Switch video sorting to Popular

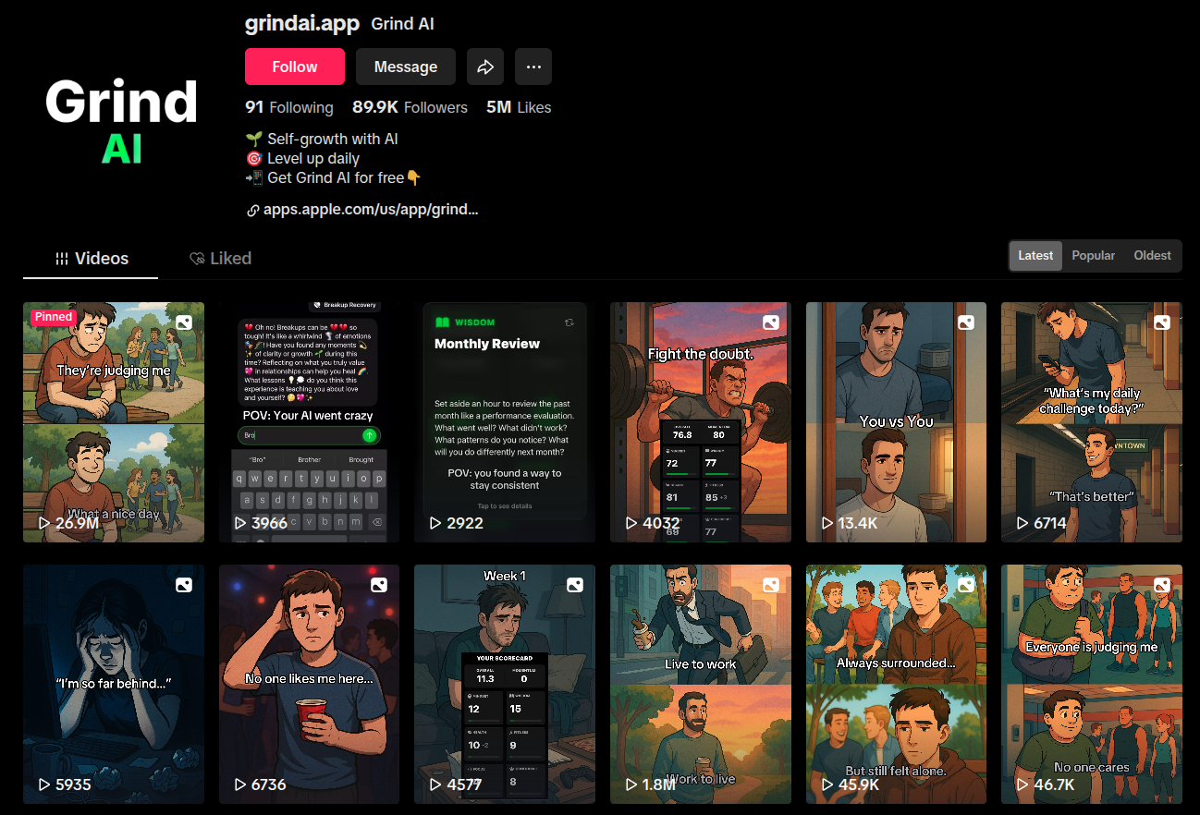coord(1093,255)
